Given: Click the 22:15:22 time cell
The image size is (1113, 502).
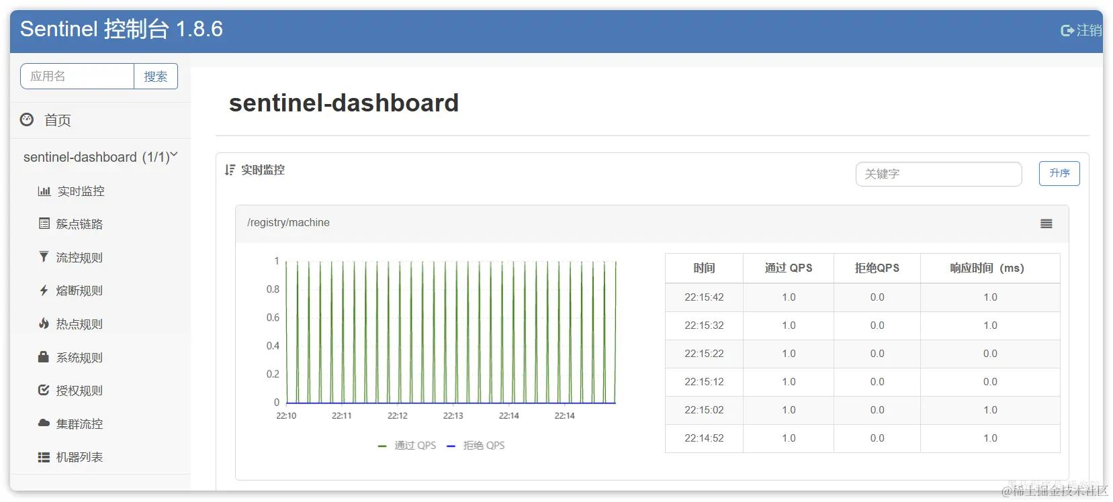Looking at the screenshot, I should [704, 354].
